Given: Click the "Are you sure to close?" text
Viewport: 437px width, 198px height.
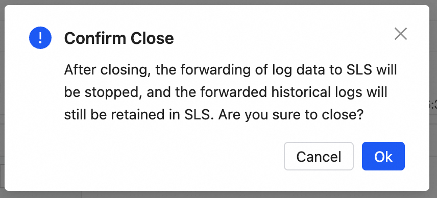Looking at the screenshot, I should [291, 115].
